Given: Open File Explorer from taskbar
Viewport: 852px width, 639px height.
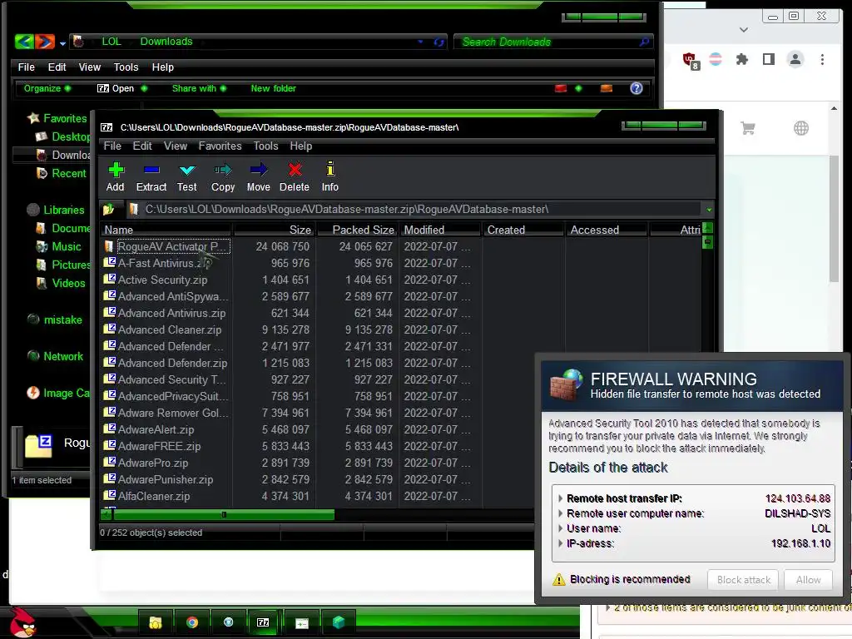Looking at the screenshot, I should coord(156,622).
